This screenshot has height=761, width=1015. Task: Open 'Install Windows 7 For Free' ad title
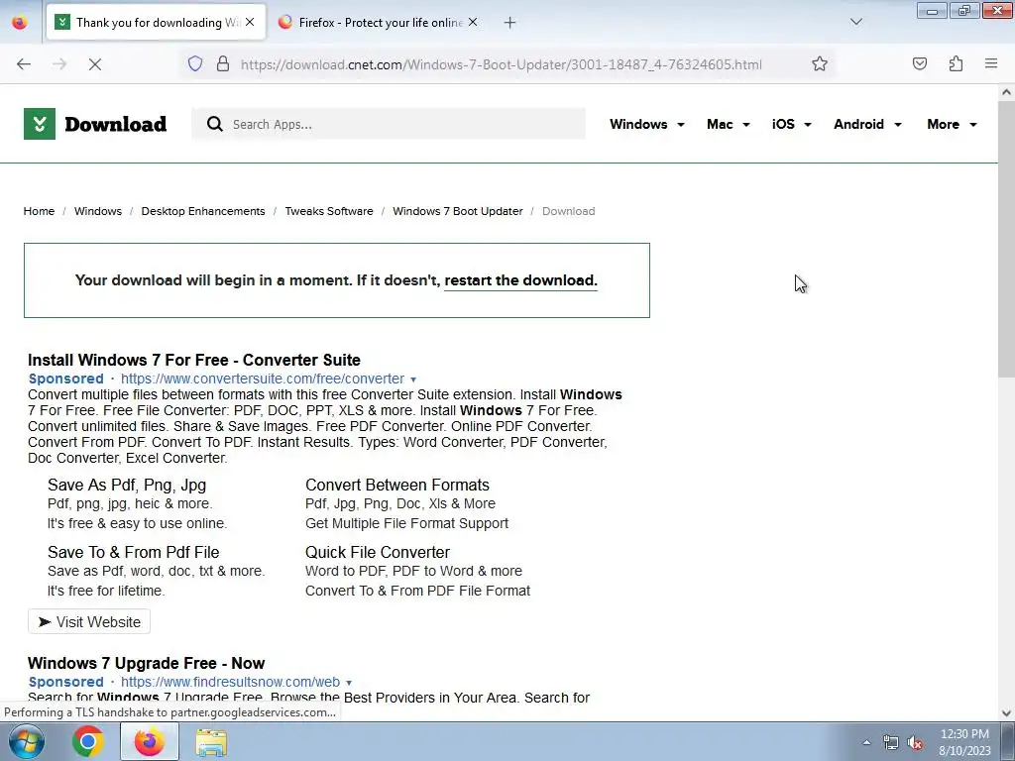coord(194,360)
